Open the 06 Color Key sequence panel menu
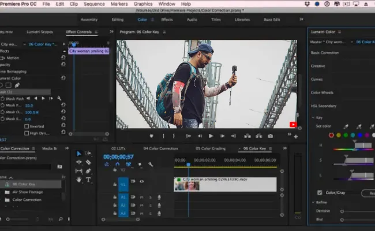This screenshot has height=231, width=375. (x=270, y=148)
